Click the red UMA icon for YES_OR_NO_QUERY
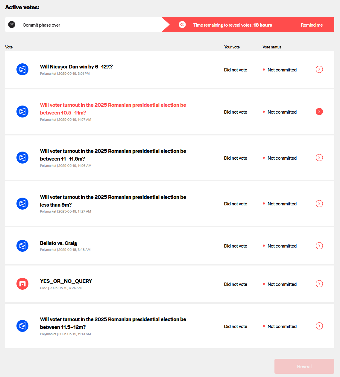 (22, 284)
